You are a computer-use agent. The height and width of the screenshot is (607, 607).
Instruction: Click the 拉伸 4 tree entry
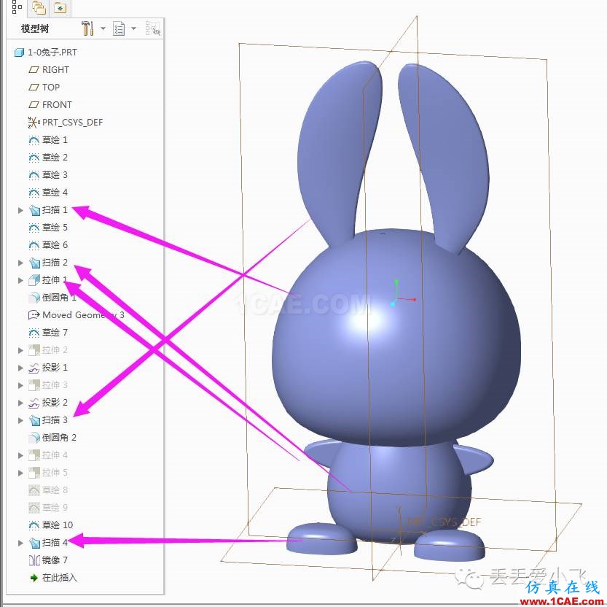point(55,455)
